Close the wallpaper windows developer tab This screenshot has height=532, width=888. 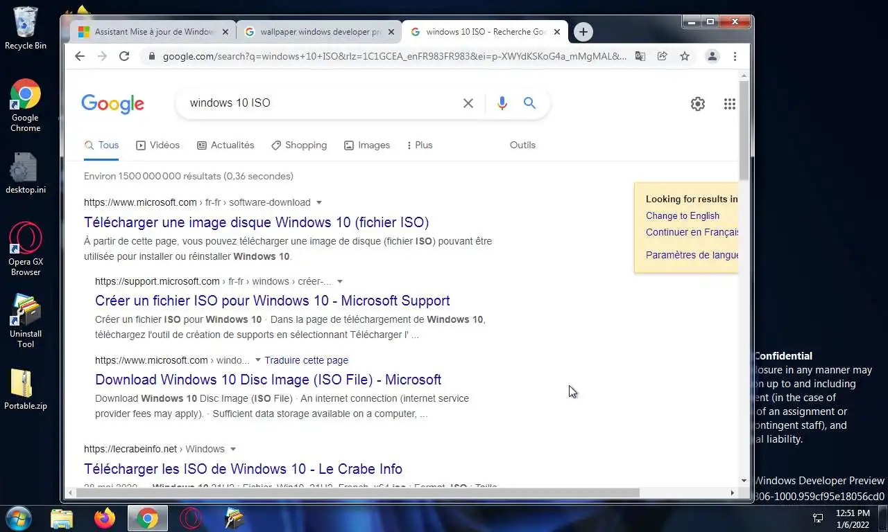[x=391, y=32]
